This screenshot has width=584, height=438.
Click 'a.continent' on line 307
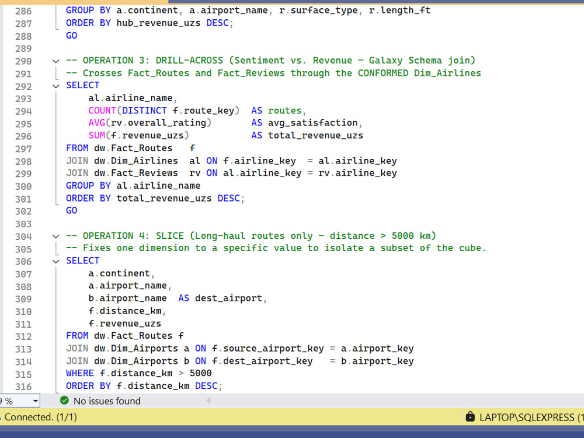119,273
